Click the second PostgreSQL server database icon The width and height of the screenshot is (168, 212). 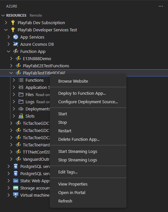[x=16, y=173]
